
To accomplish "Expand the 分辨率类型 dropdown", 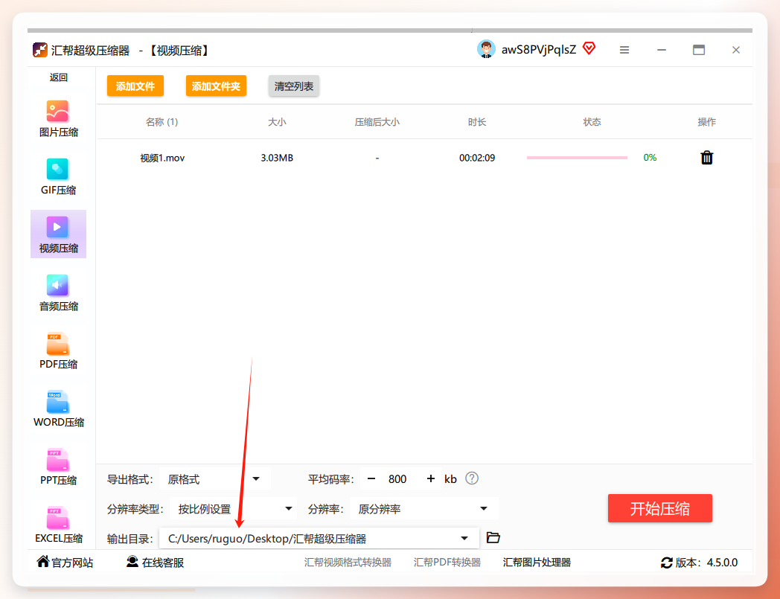I will tap(233, 509).
